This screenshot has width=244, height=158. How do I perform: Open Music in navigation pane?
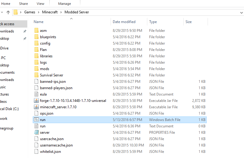coord(3,87)
